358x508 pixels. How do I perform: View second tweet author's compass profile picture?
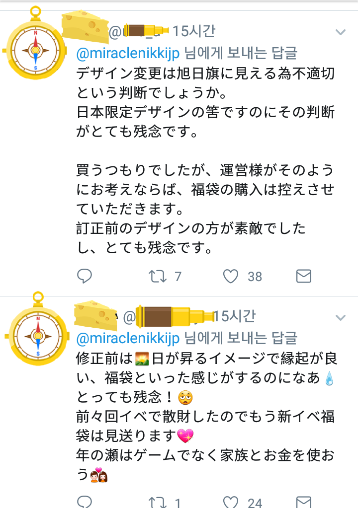click(x=37, y=329)
